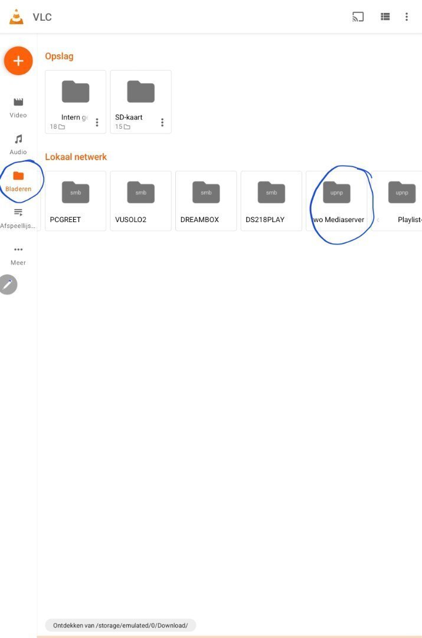Open the Mediaserver upnp folder
This screenshot has height=638, width=422.
click(336, 200)
